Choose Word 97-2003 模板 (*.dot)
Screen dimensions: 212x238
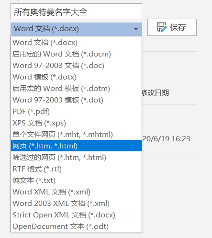[76, 100]
